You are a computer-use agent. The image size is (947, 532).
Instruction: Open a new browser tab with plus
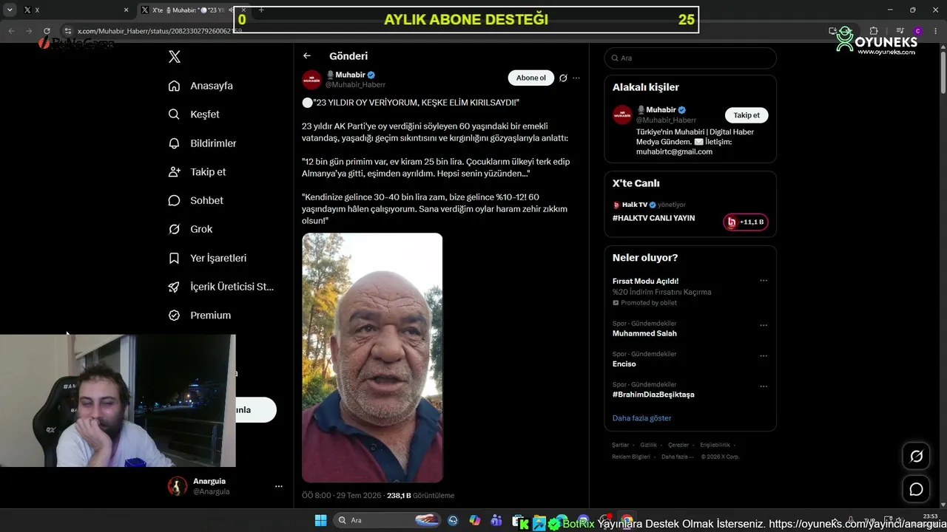261,10
